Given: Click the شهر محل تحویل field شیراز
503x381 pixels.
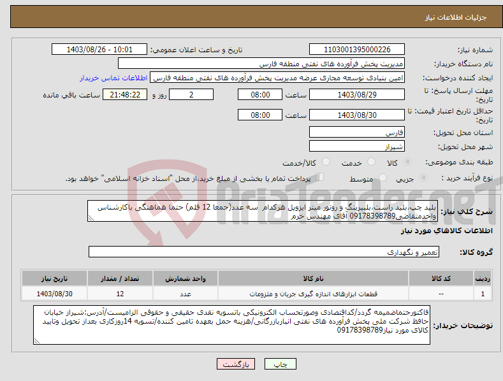Looking at the screenshot, I should tap(357, 147).
